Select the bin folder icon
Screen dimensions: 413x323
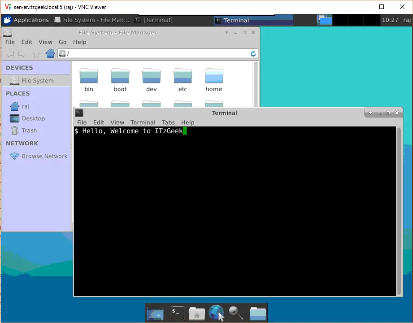point(89,76)
